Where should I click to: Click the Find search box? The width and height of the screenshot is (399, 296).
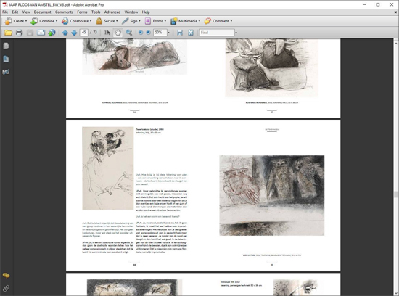tap(217, 33)
